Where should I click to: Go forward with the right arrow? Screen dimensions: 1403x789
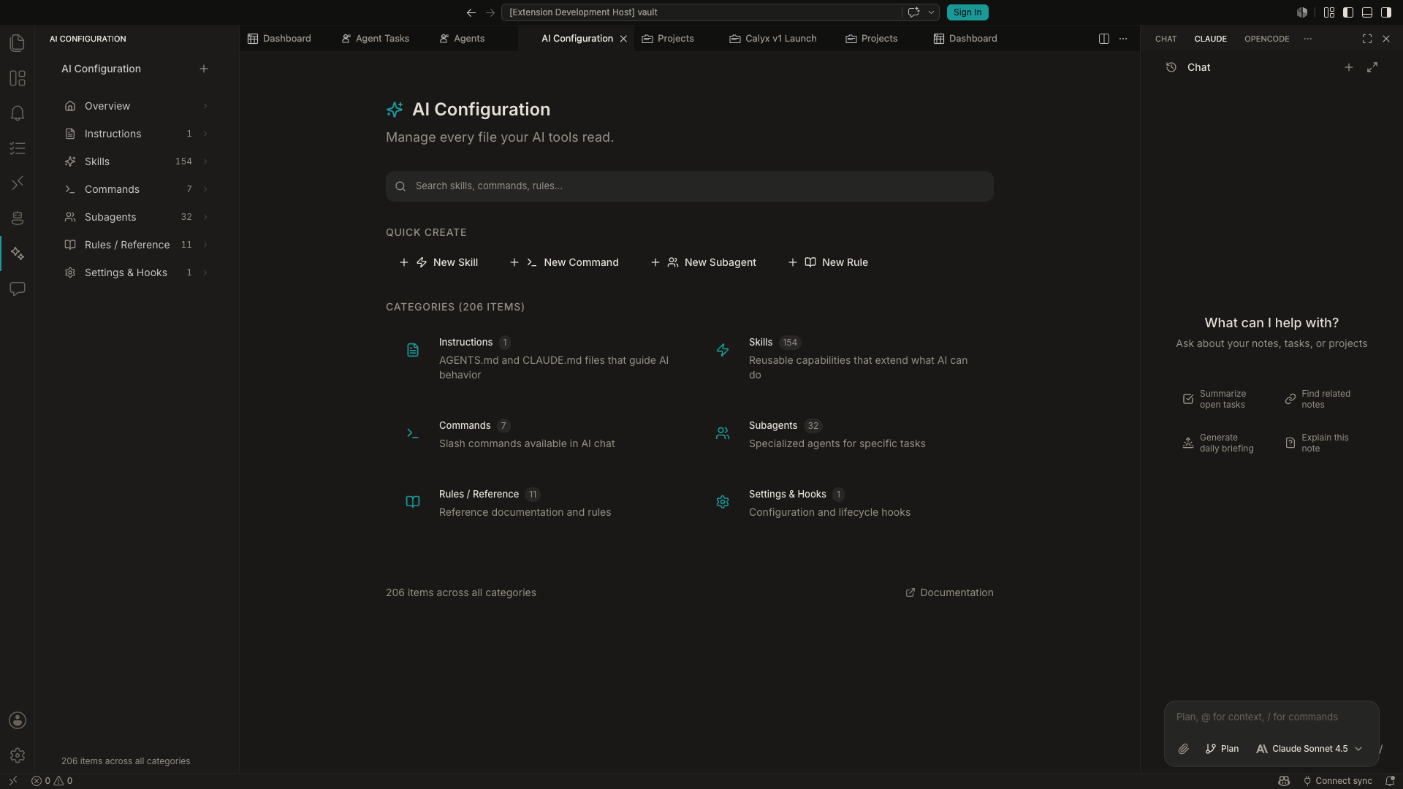pos(490,12)
